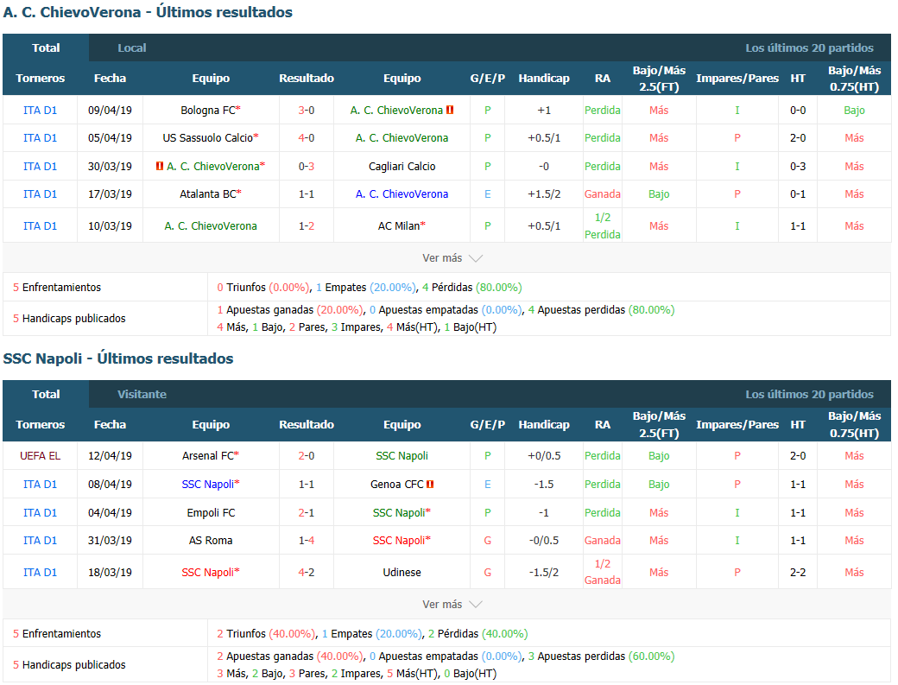Open ITA D1 link for 10/03/19 match
Viewport: 898px width, 685px height.
point(40,225)
